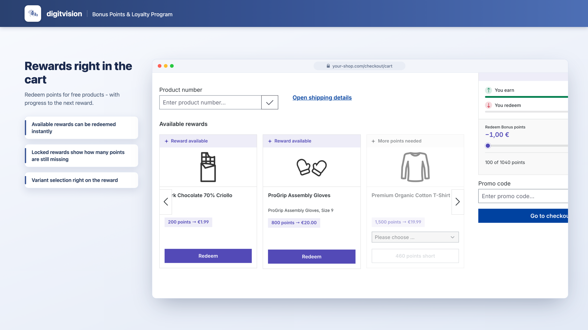Click the checkmark confirm product number button
588x330 pixels.
(269, 102)
